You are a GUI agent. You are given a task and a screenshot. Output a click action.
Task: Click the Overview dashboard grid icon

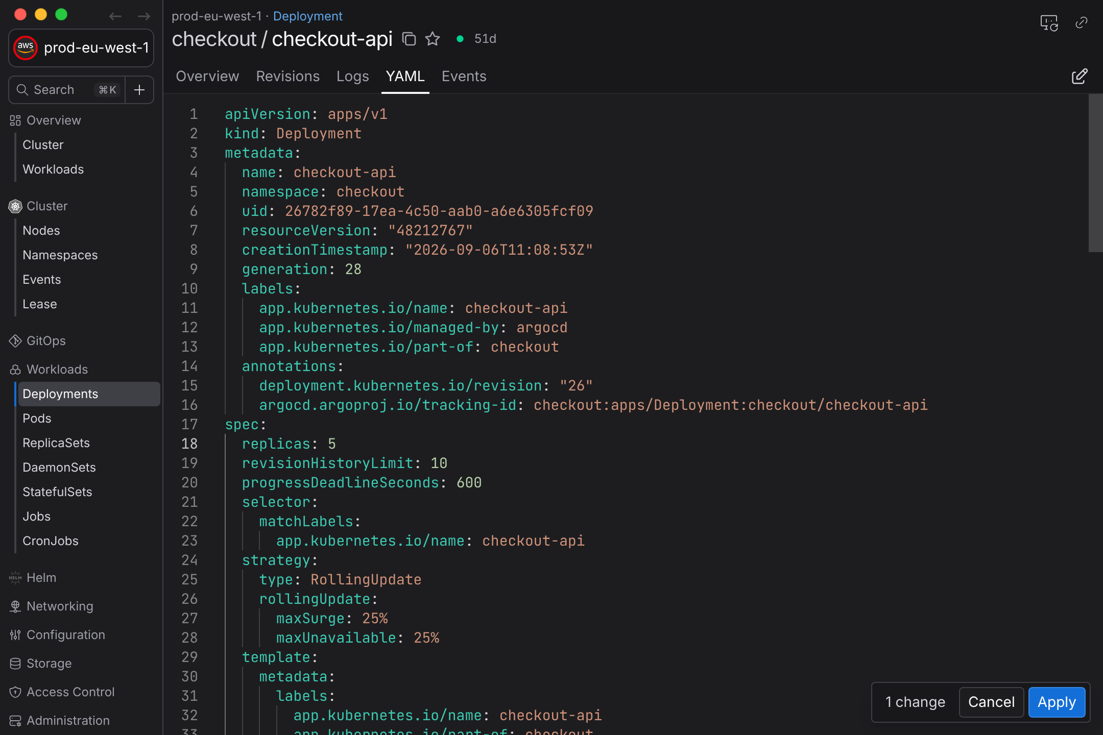[x=15, y=120]
